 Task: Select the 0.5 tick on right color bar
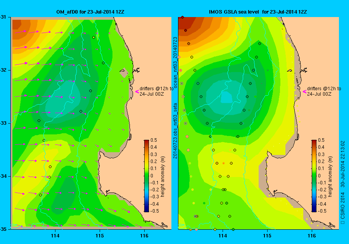(x=321, y=140)
